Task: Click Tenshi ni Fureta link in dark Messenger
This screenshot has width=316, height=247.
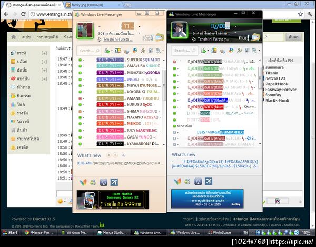Action: coord(213,39)
